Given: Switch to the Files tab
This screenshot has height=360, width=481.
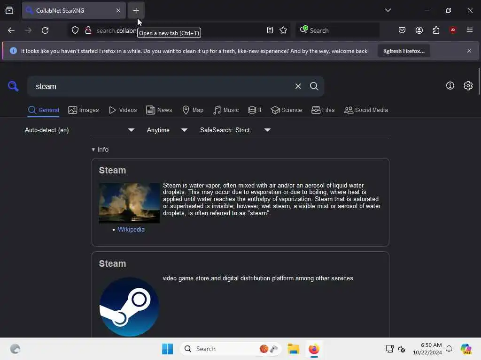Looking at the screenshot, I should [323, 110].
